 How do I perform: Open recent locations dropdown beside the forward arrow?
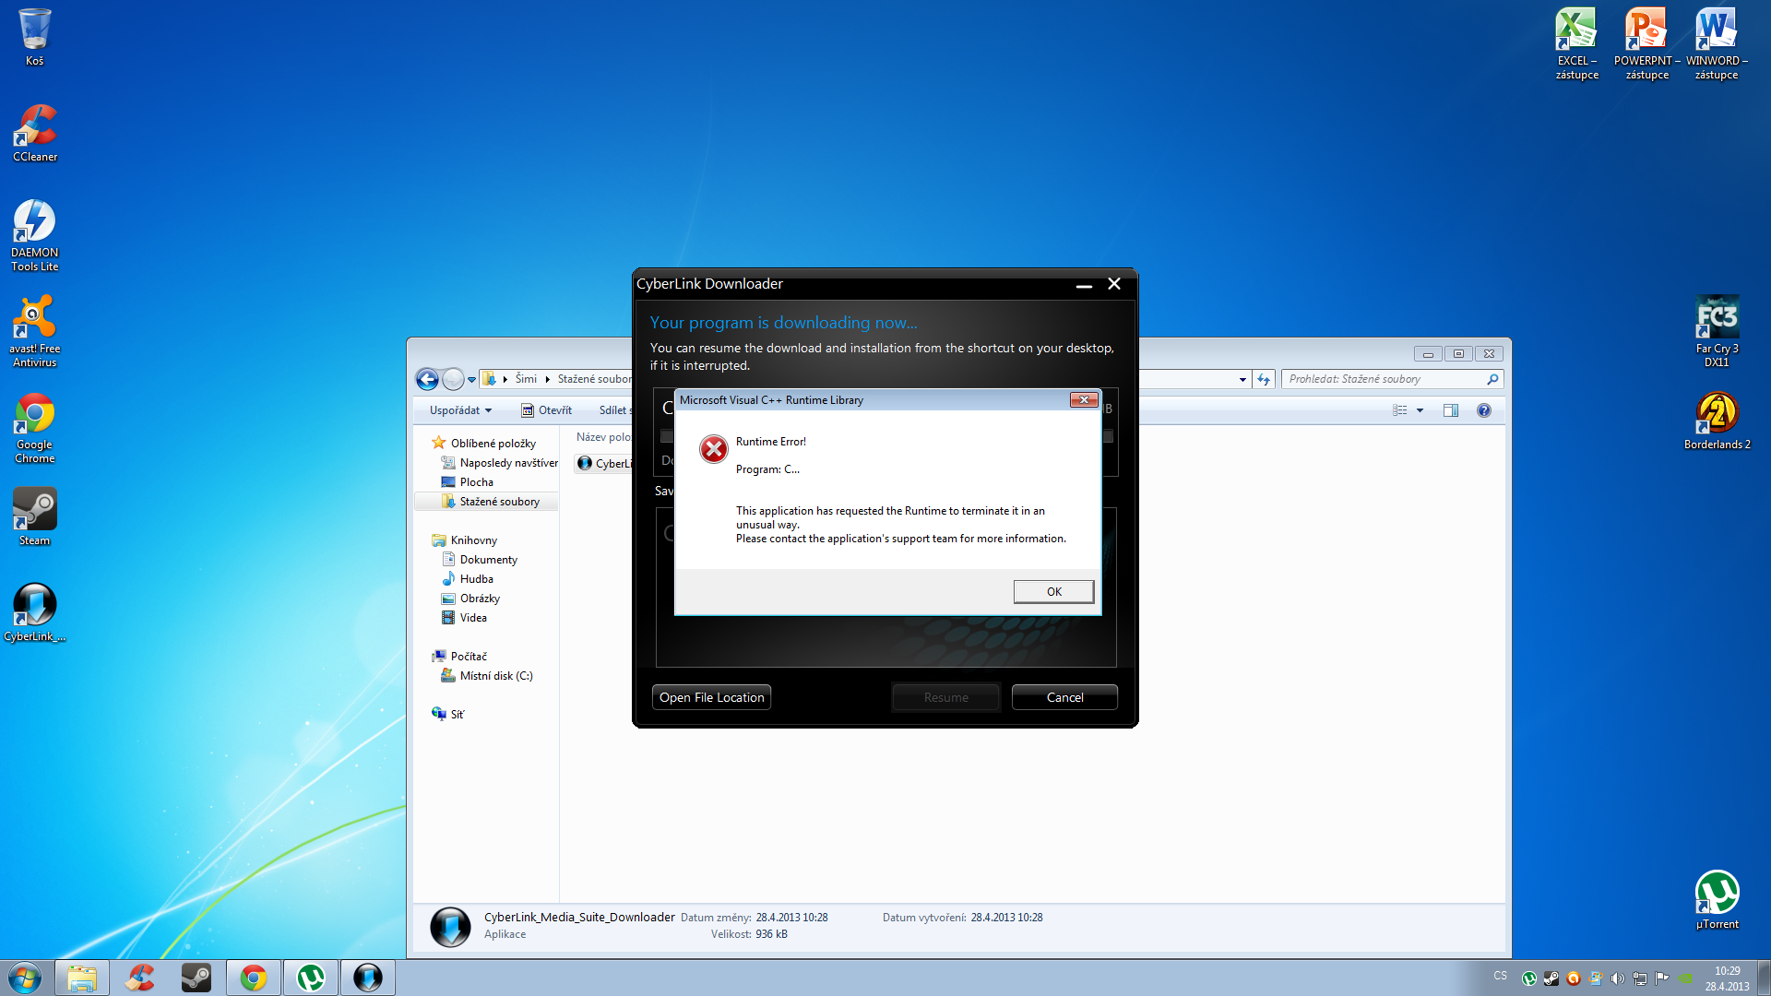pyautogui.click(x=471, y=380)
